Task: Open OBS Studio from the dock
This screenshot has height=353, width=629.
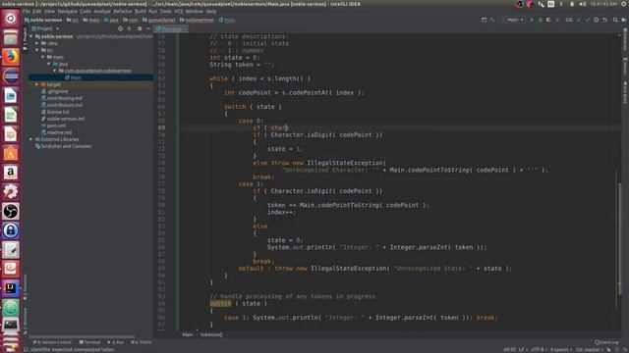Action: click(11, 211)
